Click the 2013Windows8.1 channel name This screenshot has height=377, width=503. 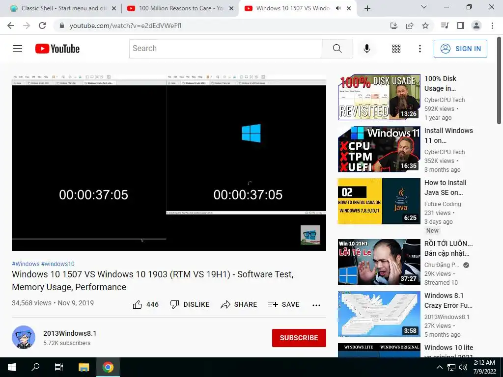point(70,333)
